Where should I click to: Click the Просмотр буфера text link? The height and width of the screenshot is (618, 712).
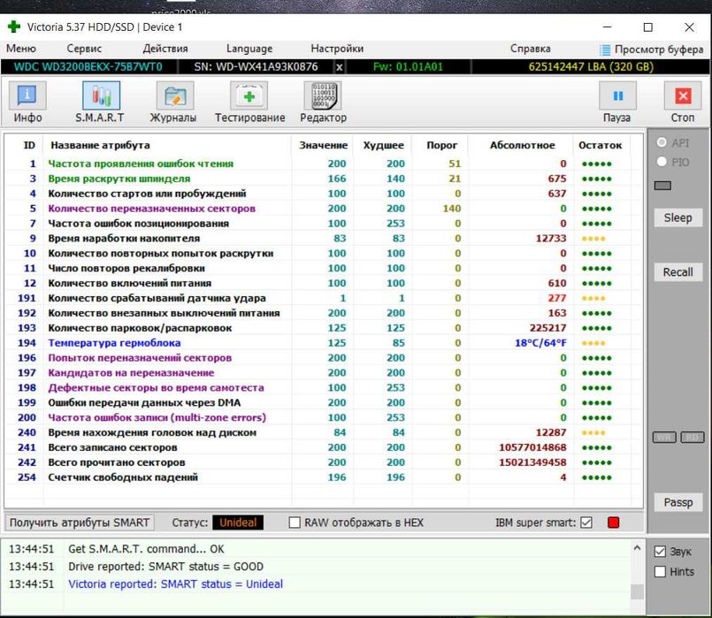click(x=658, y=50)
